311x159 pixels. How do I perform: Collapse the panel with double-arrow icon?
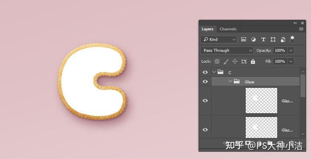[295, 23]
